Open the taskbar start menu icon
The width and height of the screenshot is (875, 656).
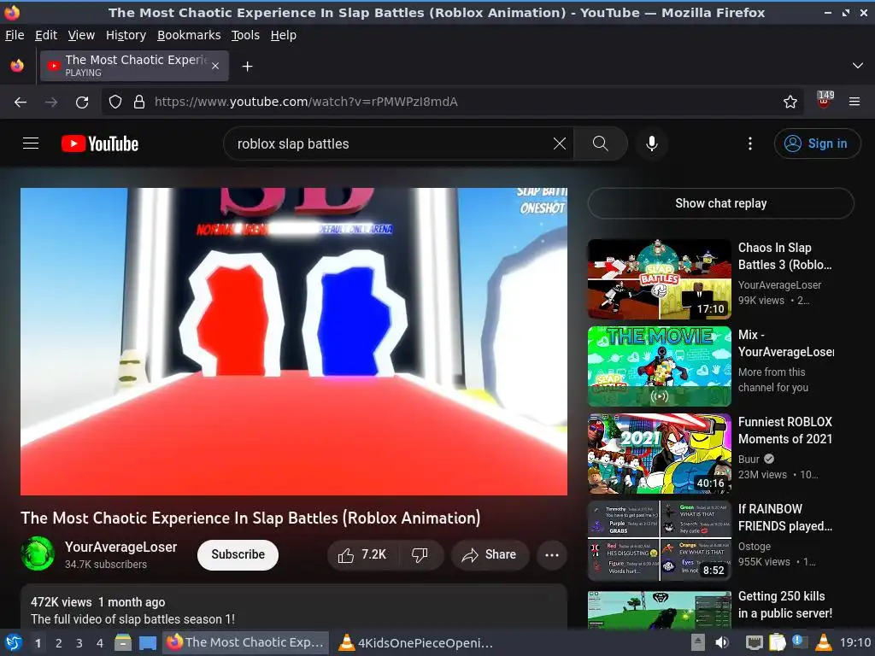coord(14,642)
